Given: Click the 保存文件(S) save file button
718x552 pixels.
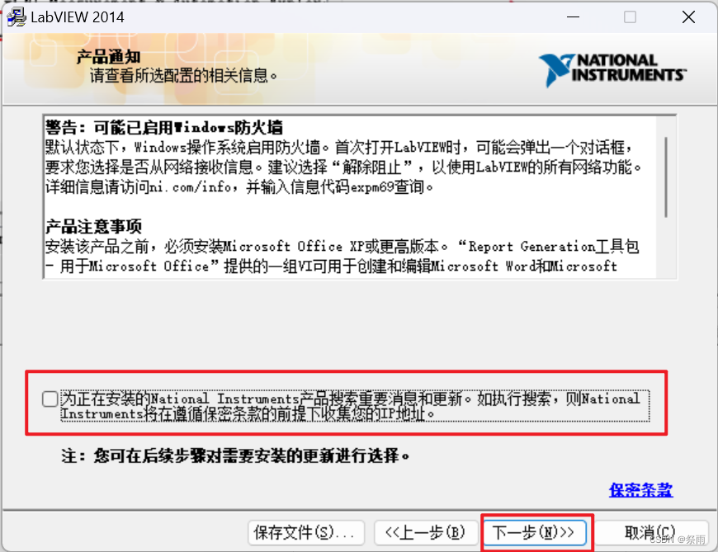Looking at the screenshot, I should pos(306,533).
